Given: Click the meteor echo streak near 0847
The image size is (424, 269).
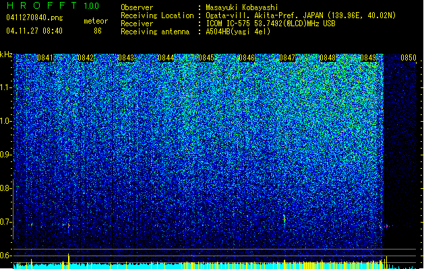Looking at the screenshot, I should tap(284, 219).
